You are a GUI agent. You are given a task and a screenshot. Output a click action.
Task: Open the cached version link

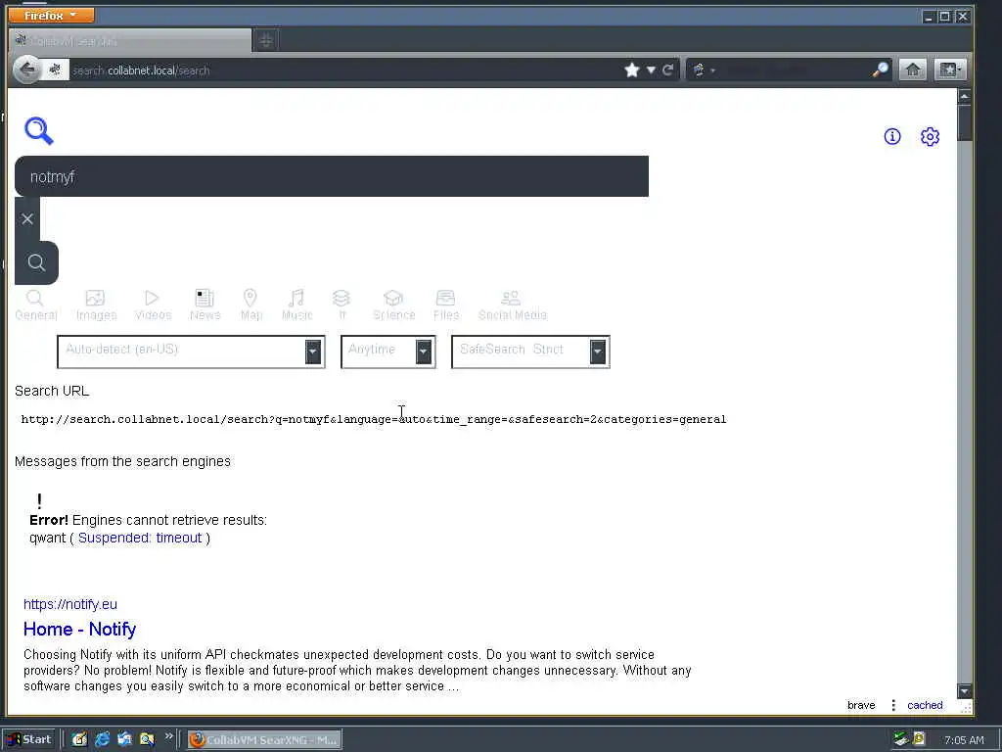[925, 705]
